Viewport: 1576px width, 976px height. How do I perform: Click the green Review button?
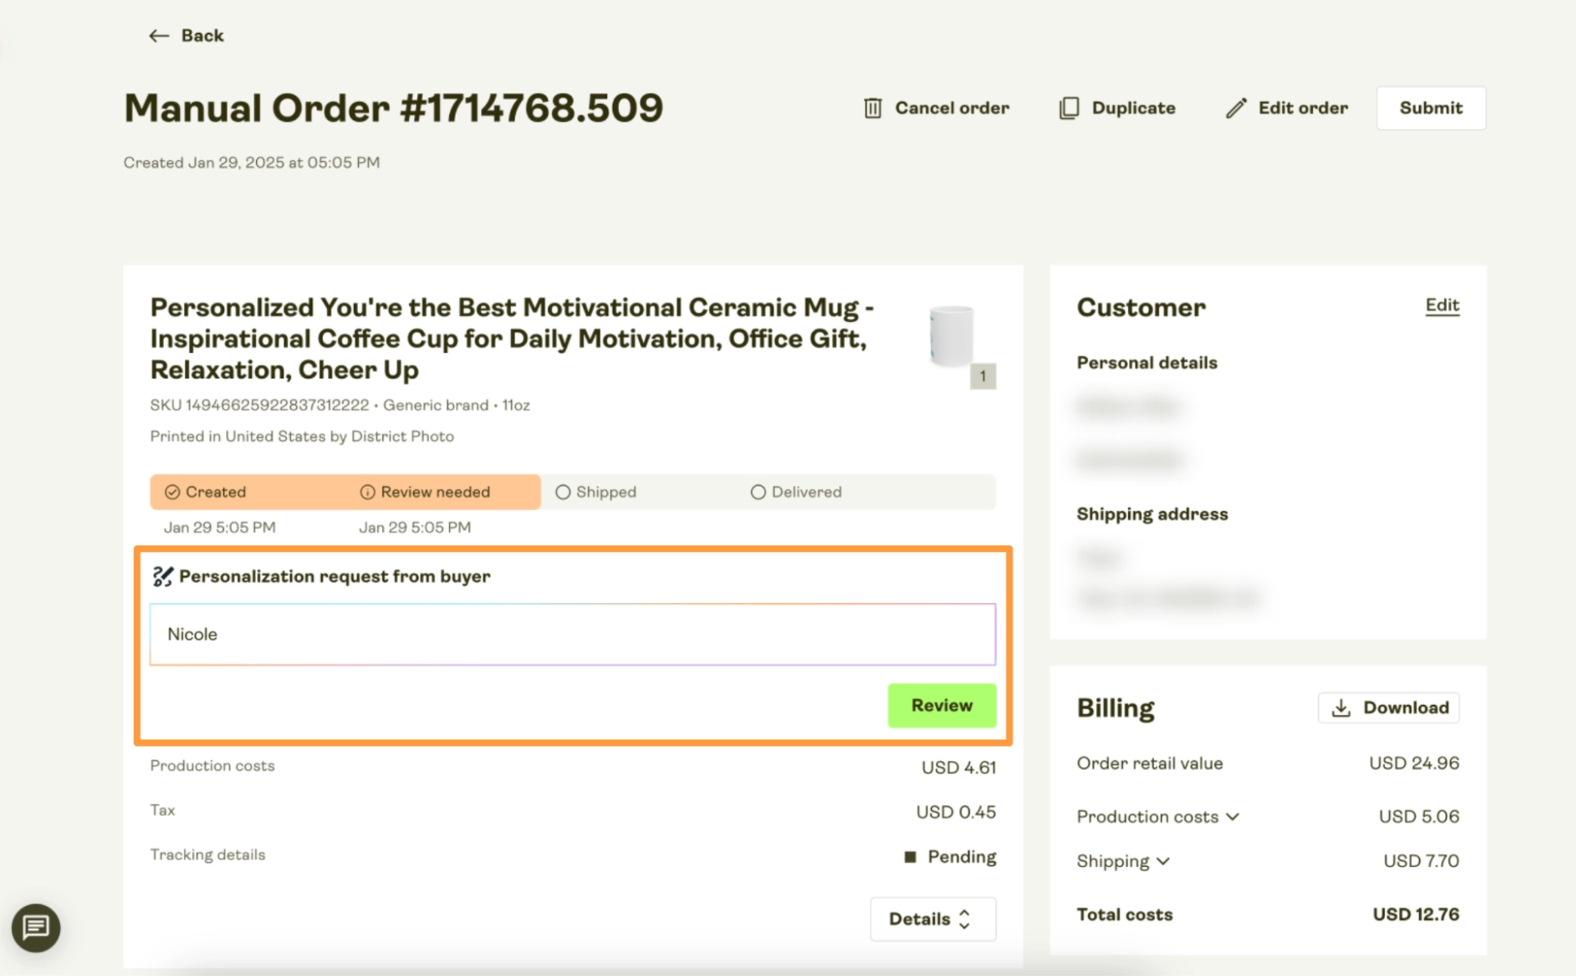(941, 705)
